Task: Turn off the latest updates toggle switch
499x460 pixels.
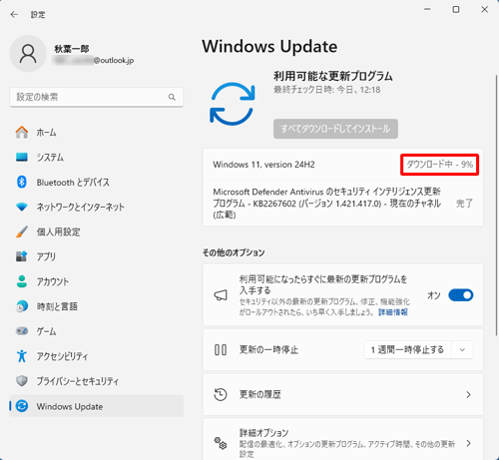Action: (x=461, y=295)
